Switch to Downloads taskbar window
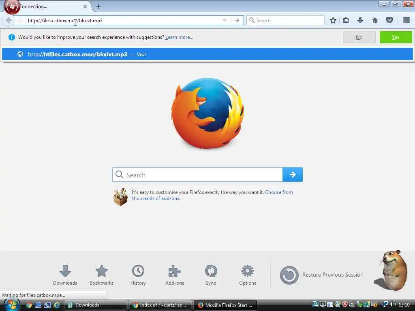The image size is (415, 311). [96, 305]
